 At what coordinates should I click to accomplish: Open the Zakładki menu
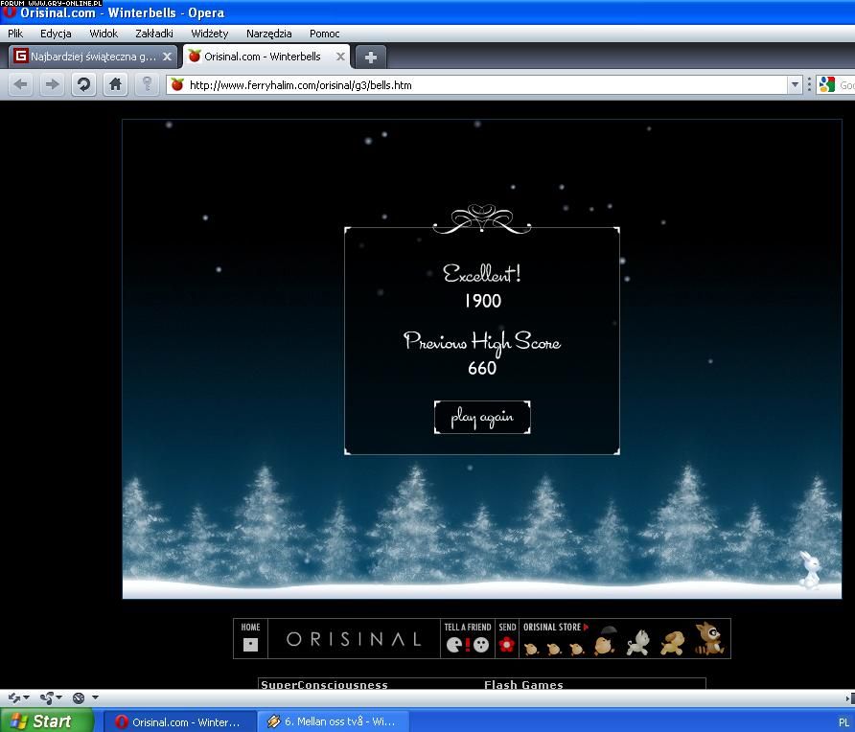click(x=154, y=34)
